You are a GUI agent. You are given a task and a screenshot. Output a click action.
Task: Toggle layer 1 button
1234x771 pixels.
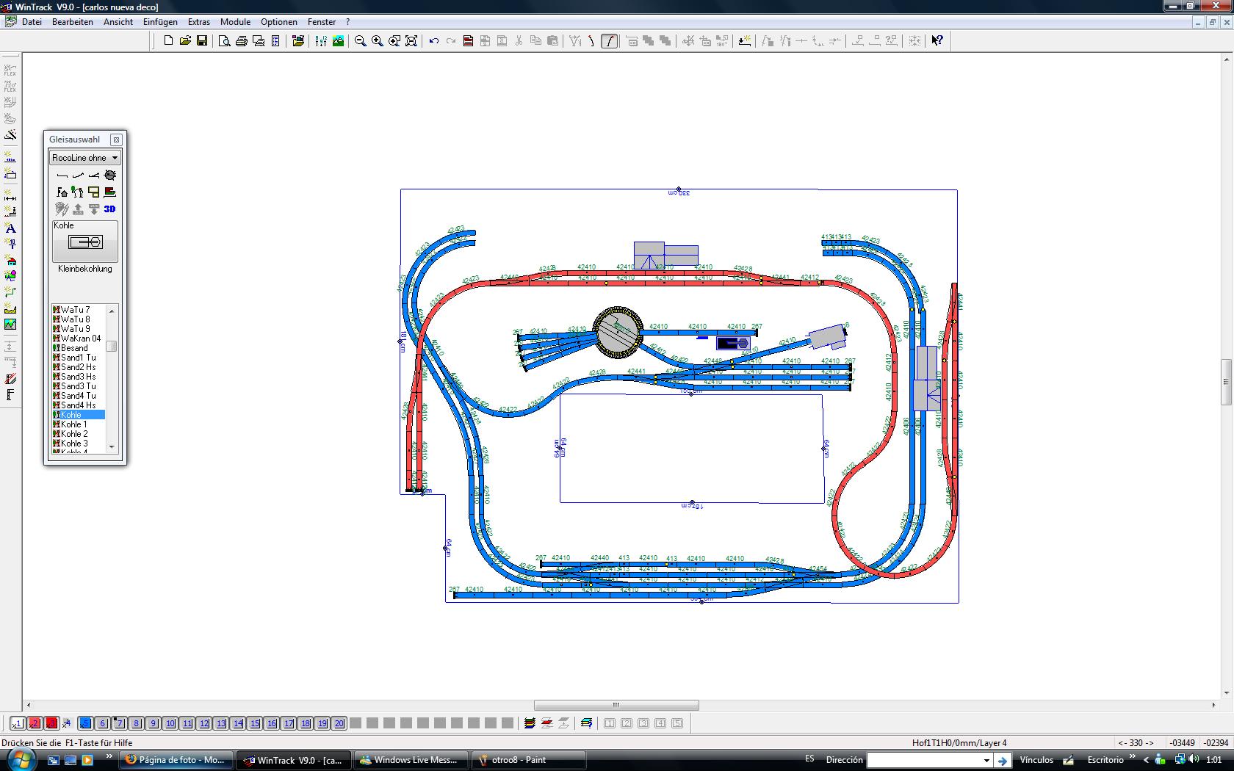click(x=18, y=723)
